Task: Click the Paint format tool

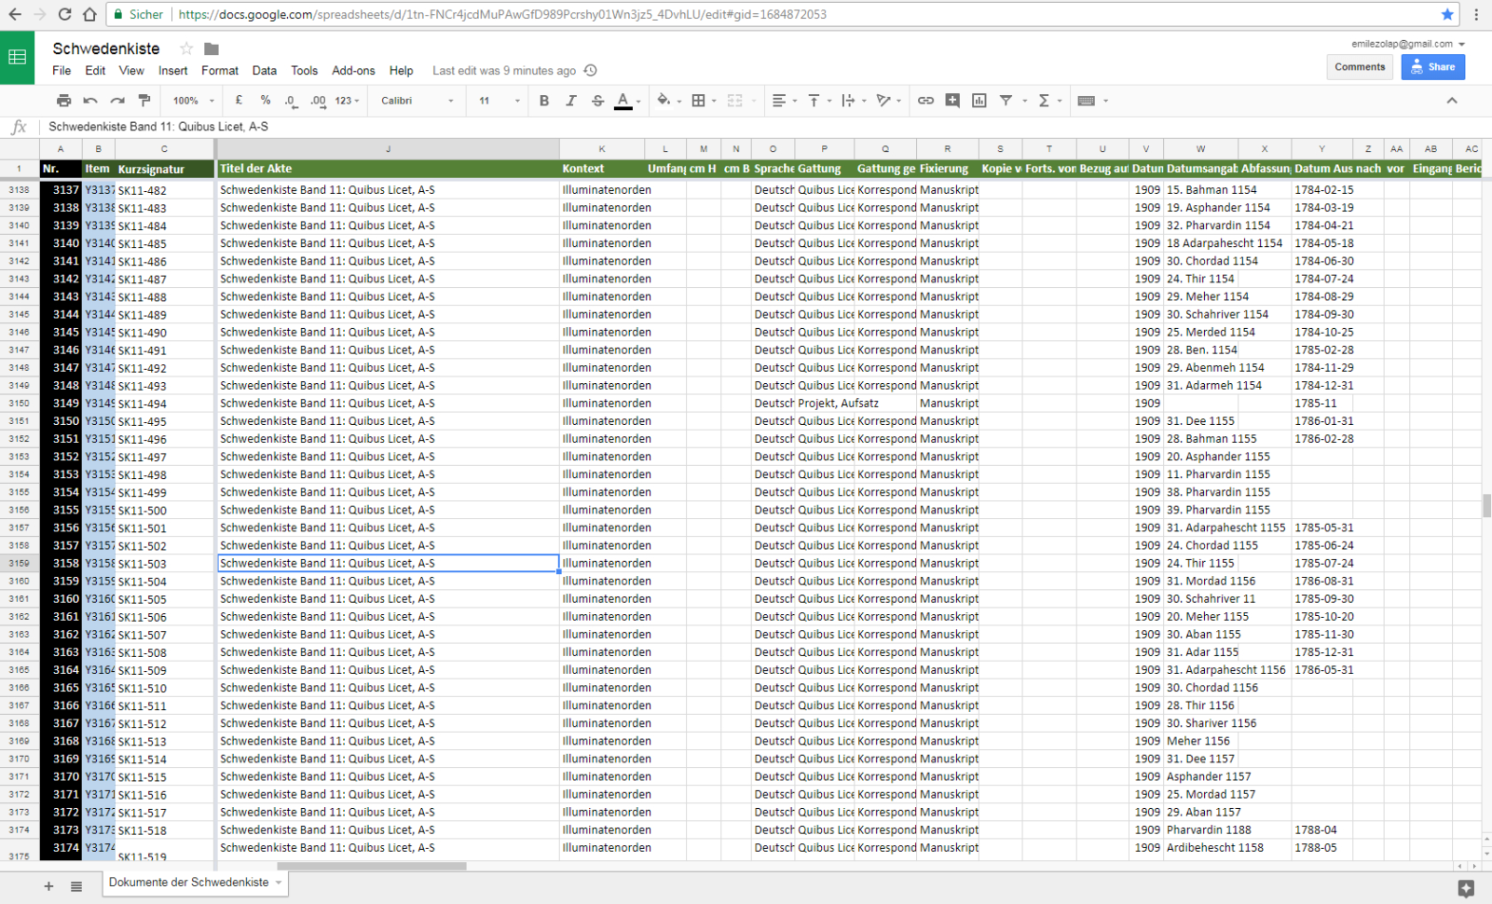Action: (144, 100)
